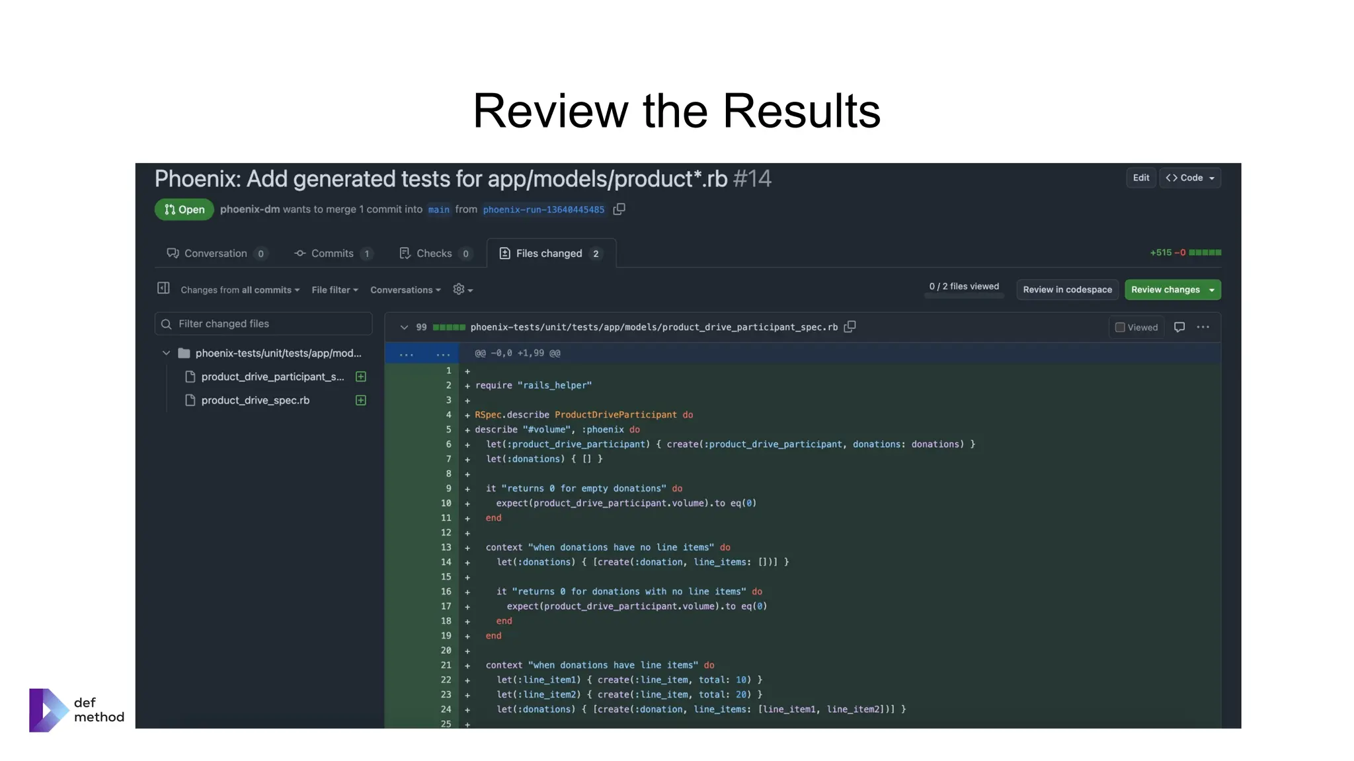
Task: Click the 0 / 2 files viewed progress
Action: pyautogui.click(x=964, y=288)
